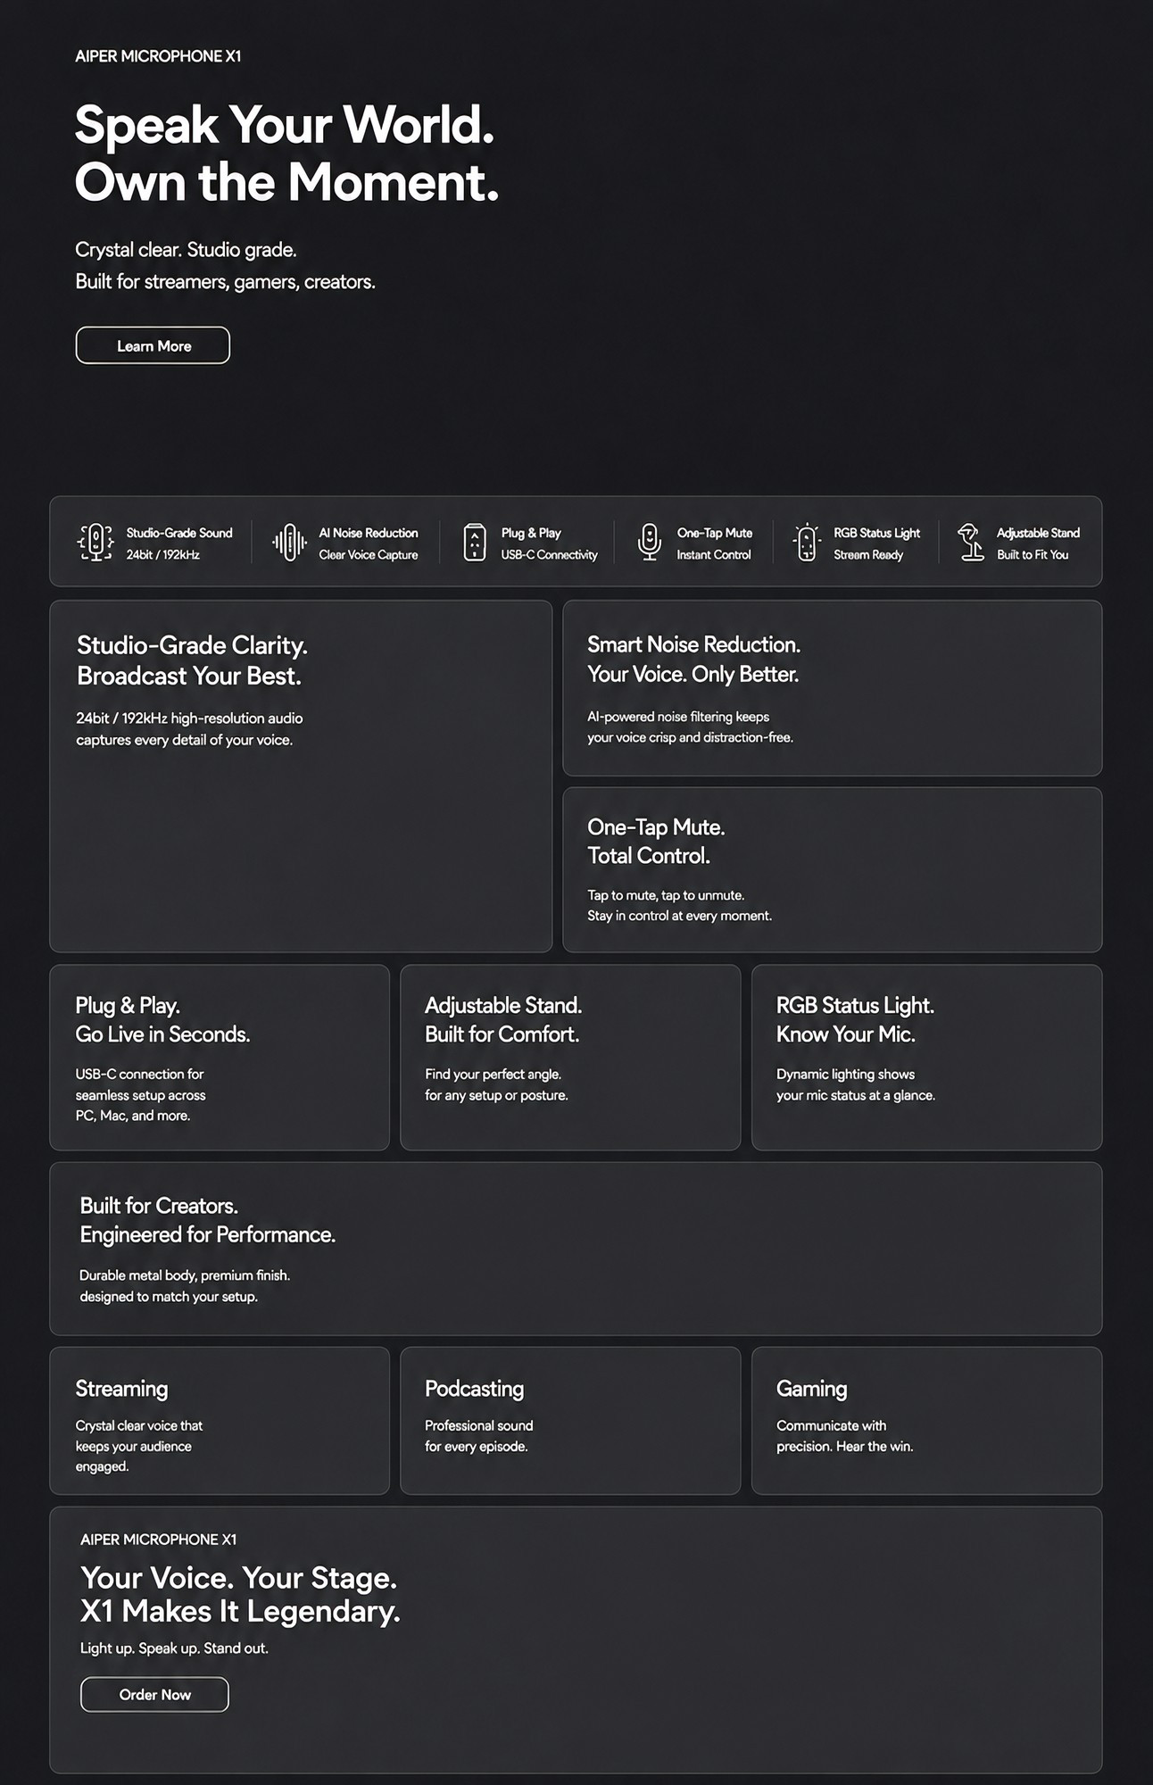This screenshot has height=1785, width=1153.
Task: Select the Plug & Play Go Live card
Action: tap(220, 1058)
